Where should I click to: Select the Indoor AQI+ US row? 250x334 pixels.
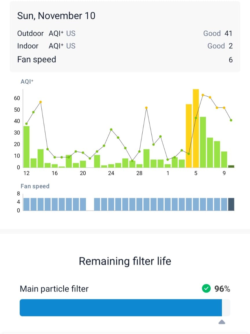click(125, 46)
